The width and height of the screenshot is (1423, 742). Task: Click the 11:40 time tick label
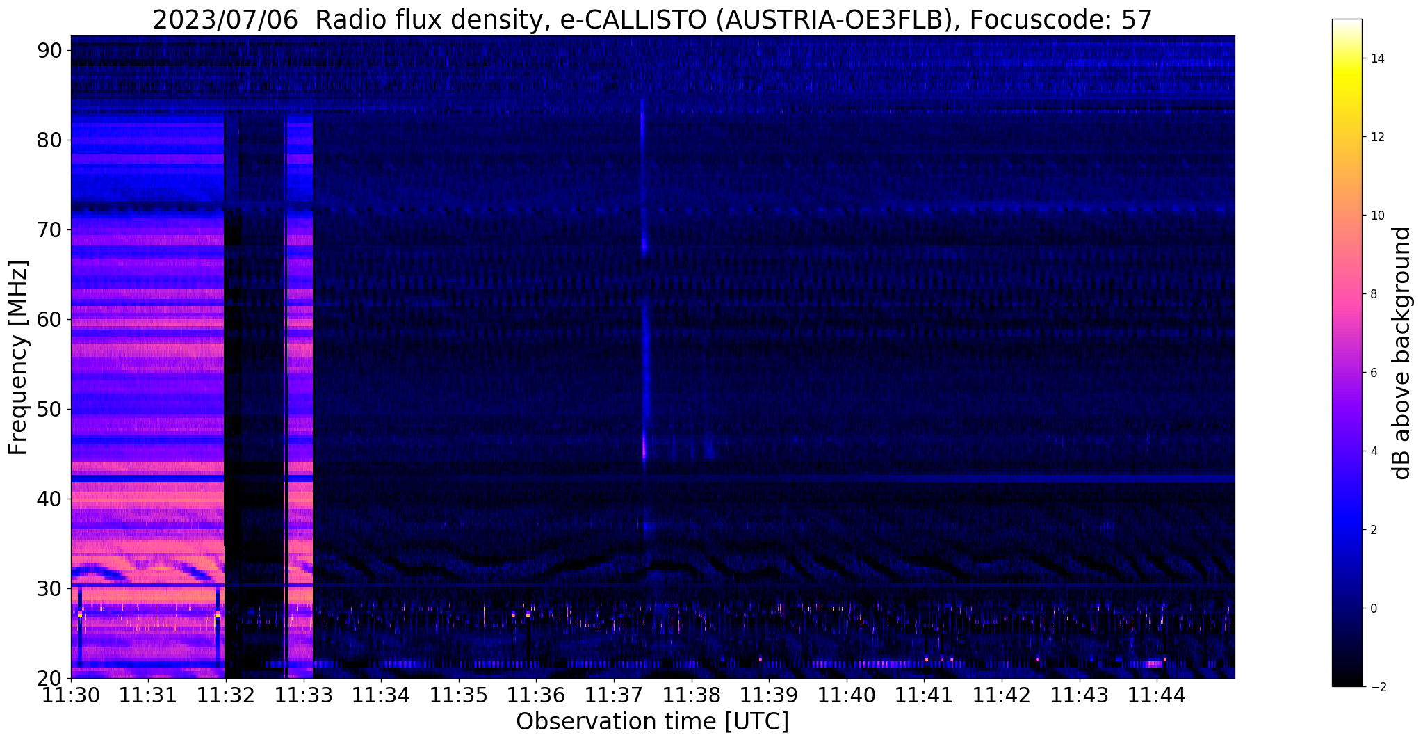[847, 695]
